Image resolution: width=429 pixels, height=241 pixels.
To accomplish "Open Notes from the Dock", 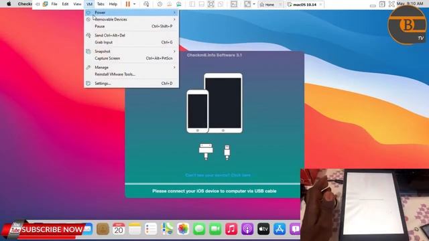I will point(135,229).
